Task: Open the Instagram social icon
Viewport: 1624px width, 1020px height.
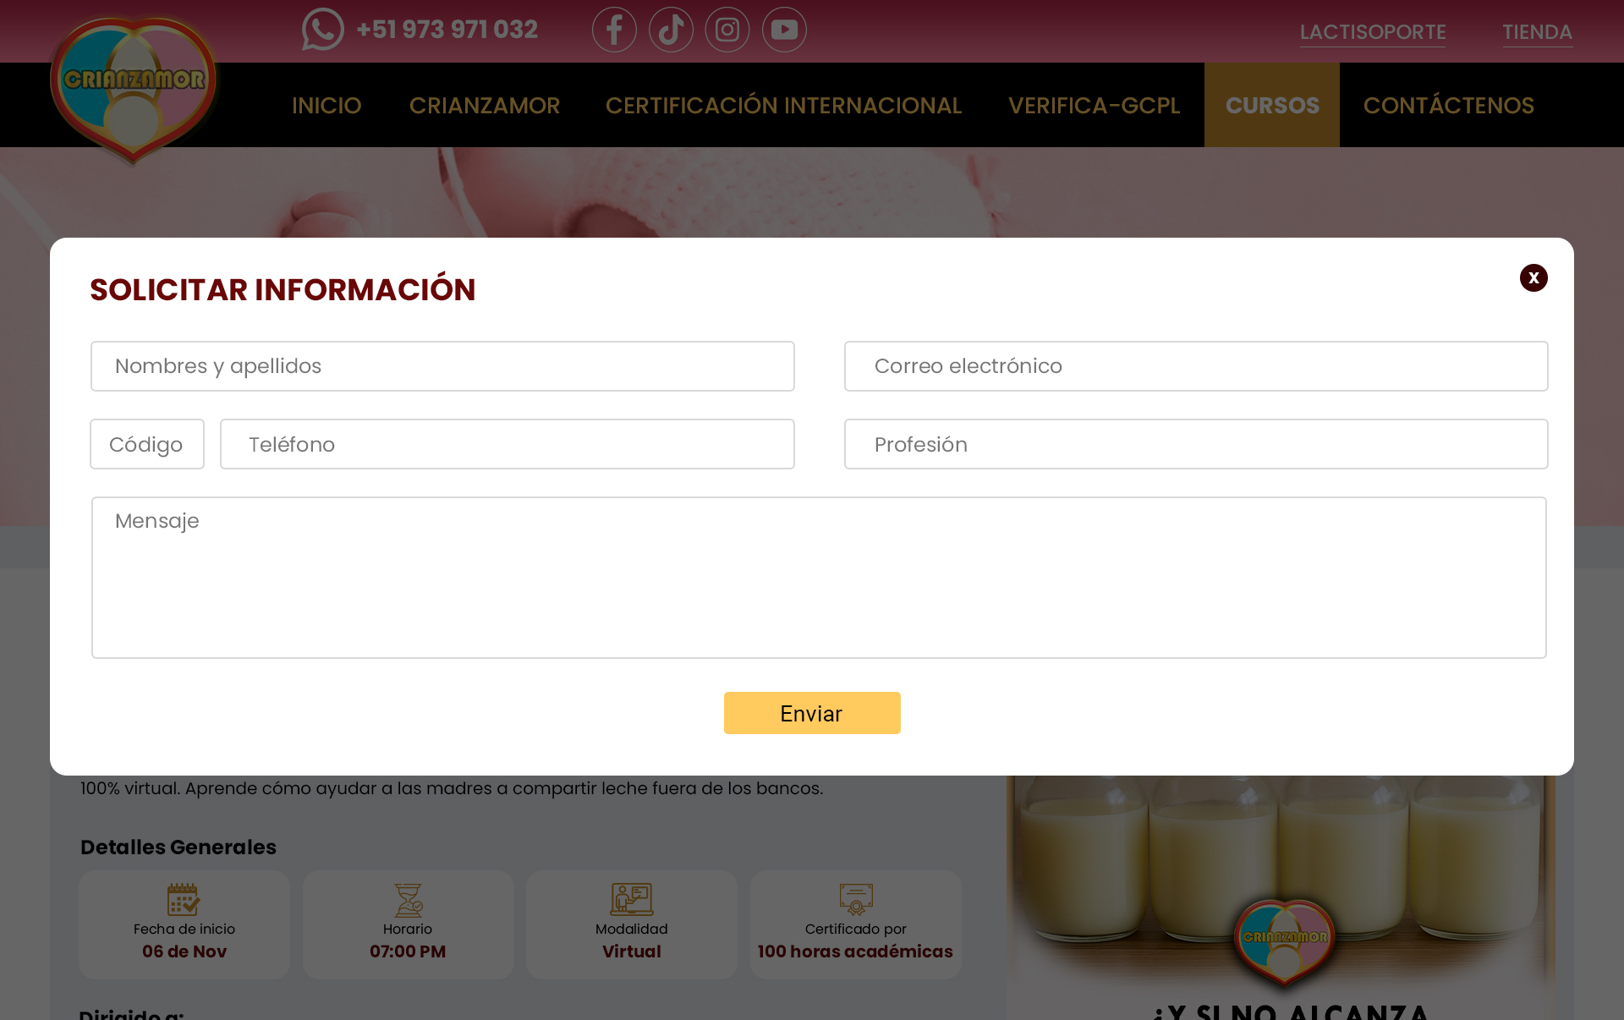Action: [727, 30]
